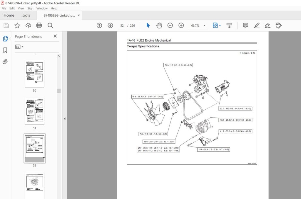This screenshot has width=301, height=199.
Task: Click the '1A-16 4LE2 Engine Mechanical' header text
Action: [149, 40]
